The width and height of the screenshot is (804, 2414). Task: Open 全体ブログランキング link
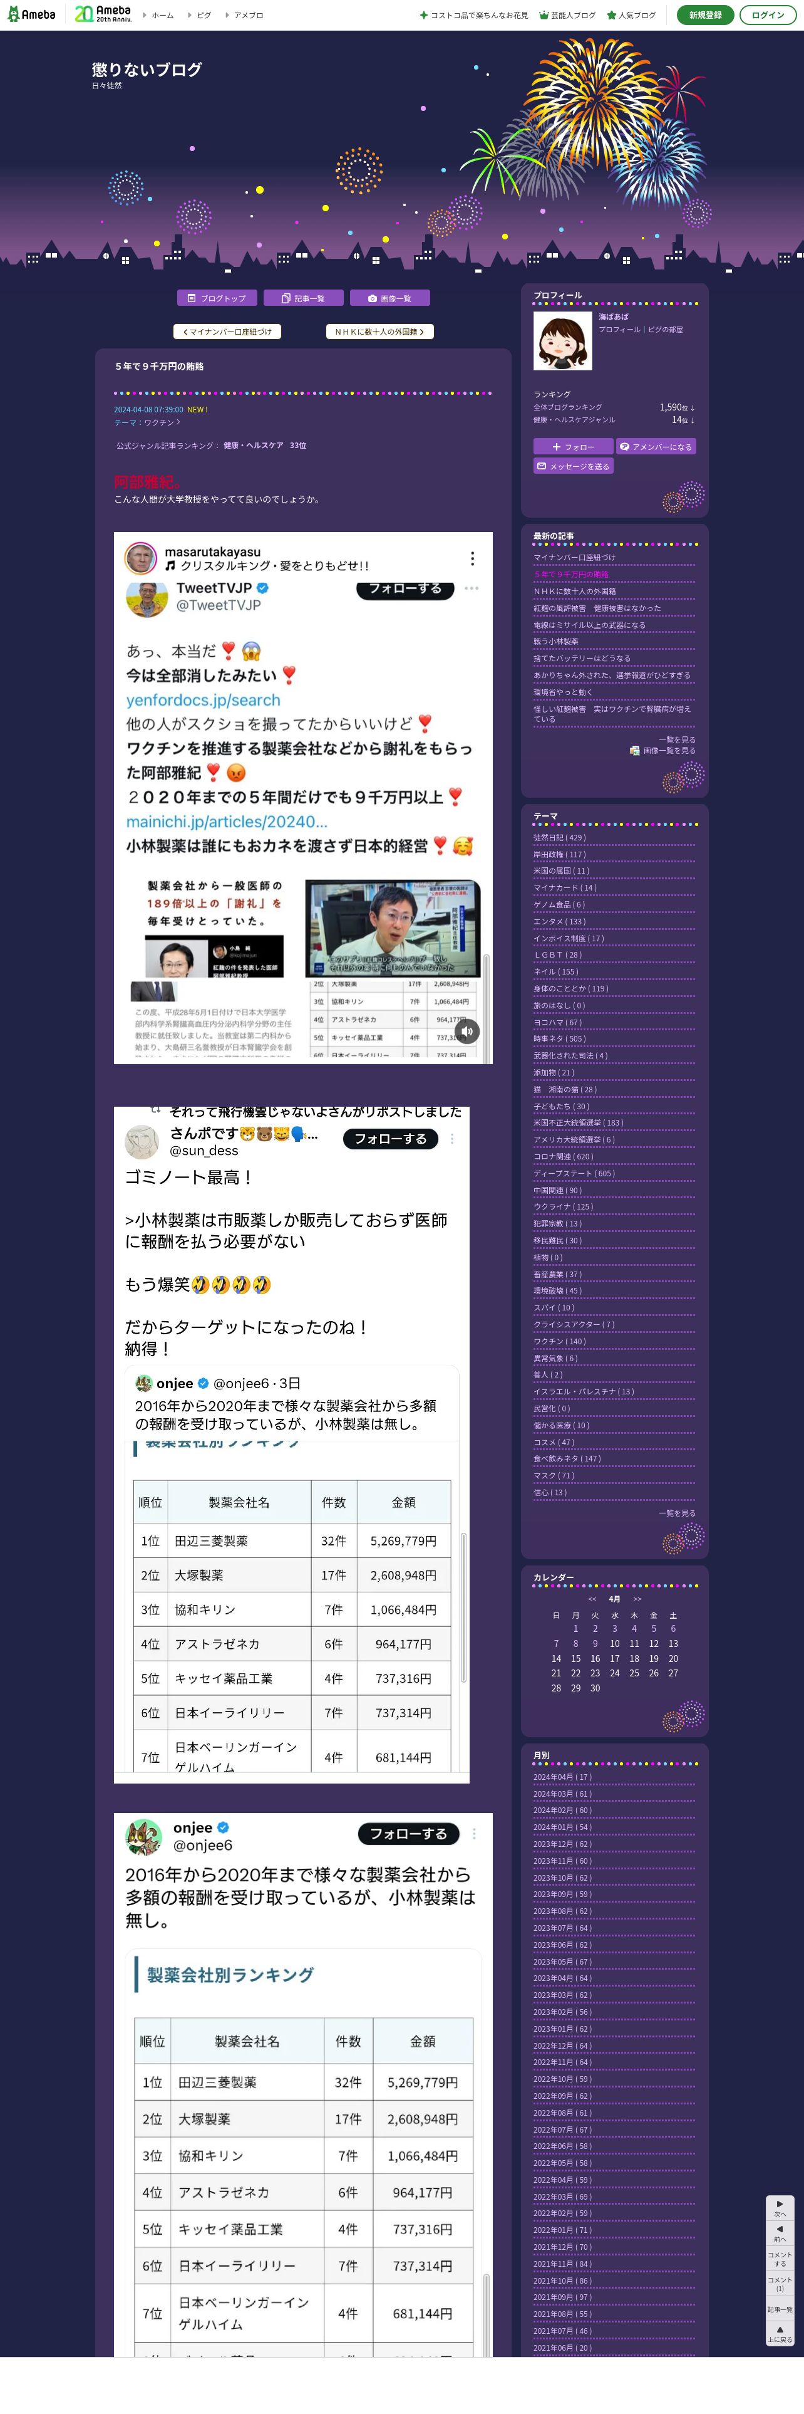click(x=567, y=407)
